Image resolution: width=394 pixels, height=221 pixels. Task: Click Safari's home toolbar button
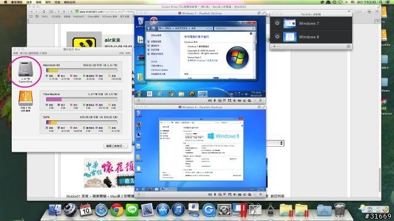[x=44, y=12]
